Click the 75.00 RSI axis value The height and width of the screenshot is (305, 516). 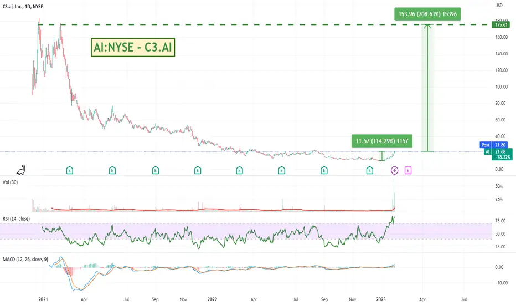(x=500, y=221)
